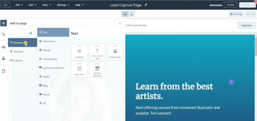The image size is (257, 121).
Task: Choose the Functionality category
Action: click(53, 59)
